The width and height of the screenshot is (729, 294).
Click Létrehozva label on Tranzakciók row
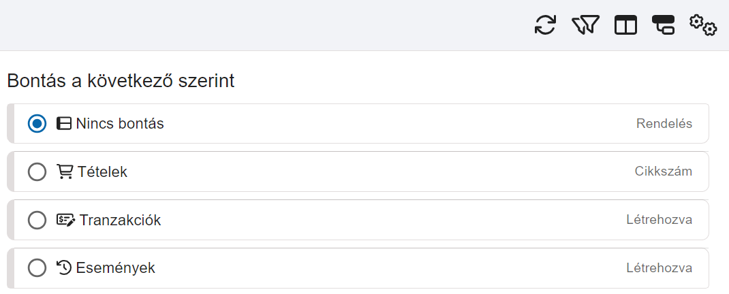[x=659, y=220]
